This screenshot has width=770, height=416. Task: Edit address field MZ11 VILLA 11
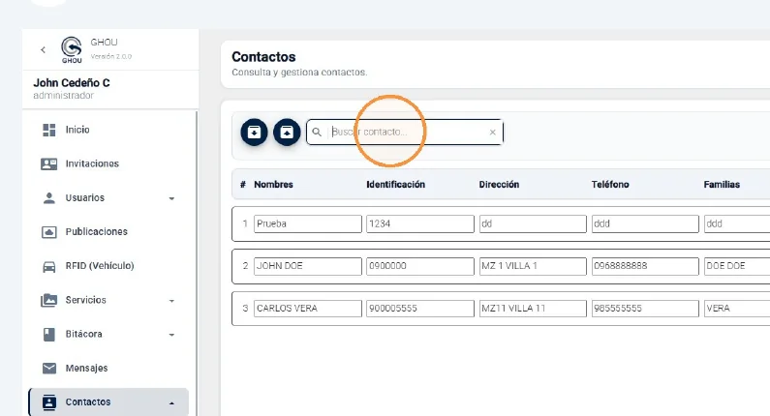coord(533,309)
